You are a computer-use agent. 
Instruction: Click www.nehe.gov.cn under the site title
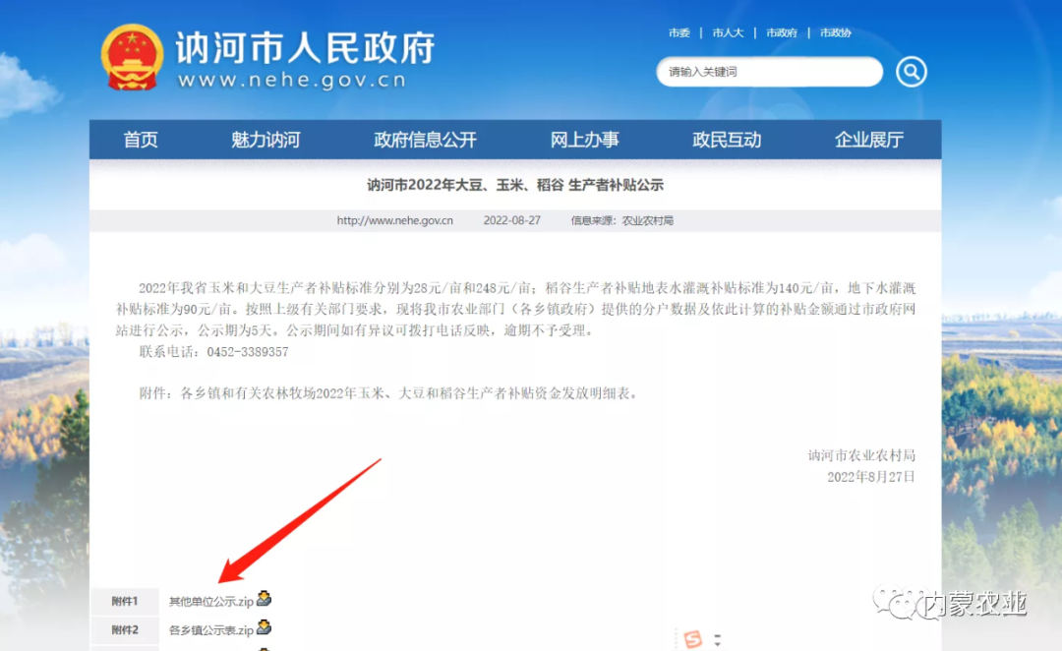tap(292, 80)
